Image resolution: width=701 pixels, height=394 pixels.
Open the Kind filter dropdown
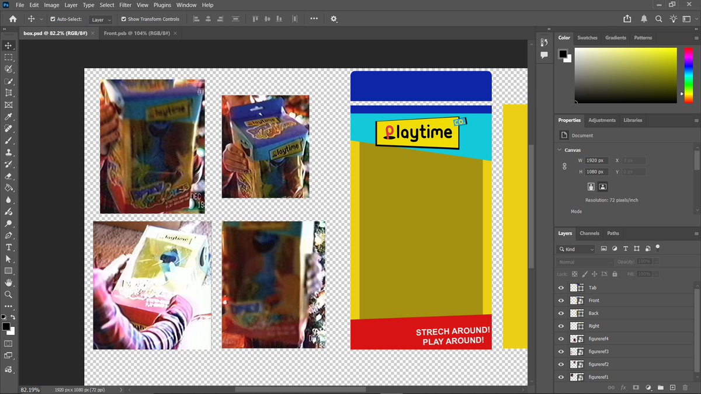point(576,249)
